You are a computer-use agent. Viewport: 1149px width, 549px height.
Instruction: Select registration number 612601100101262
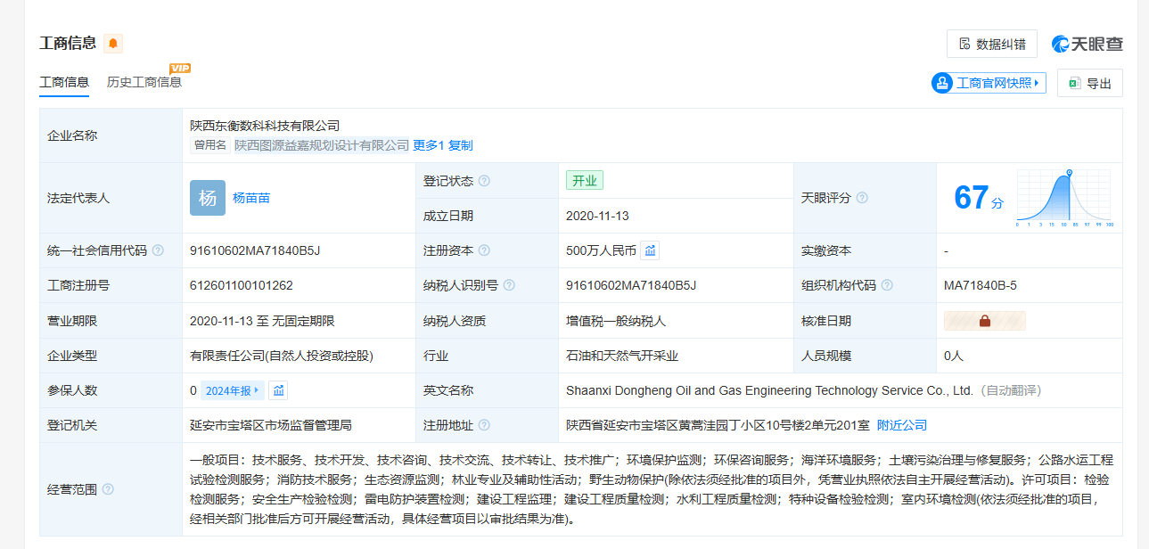tap(242, 285)
